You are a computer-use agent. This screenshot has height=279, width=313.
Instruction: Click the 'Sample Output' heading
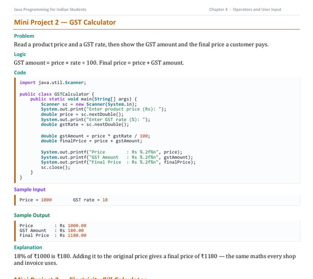(32, 215)
